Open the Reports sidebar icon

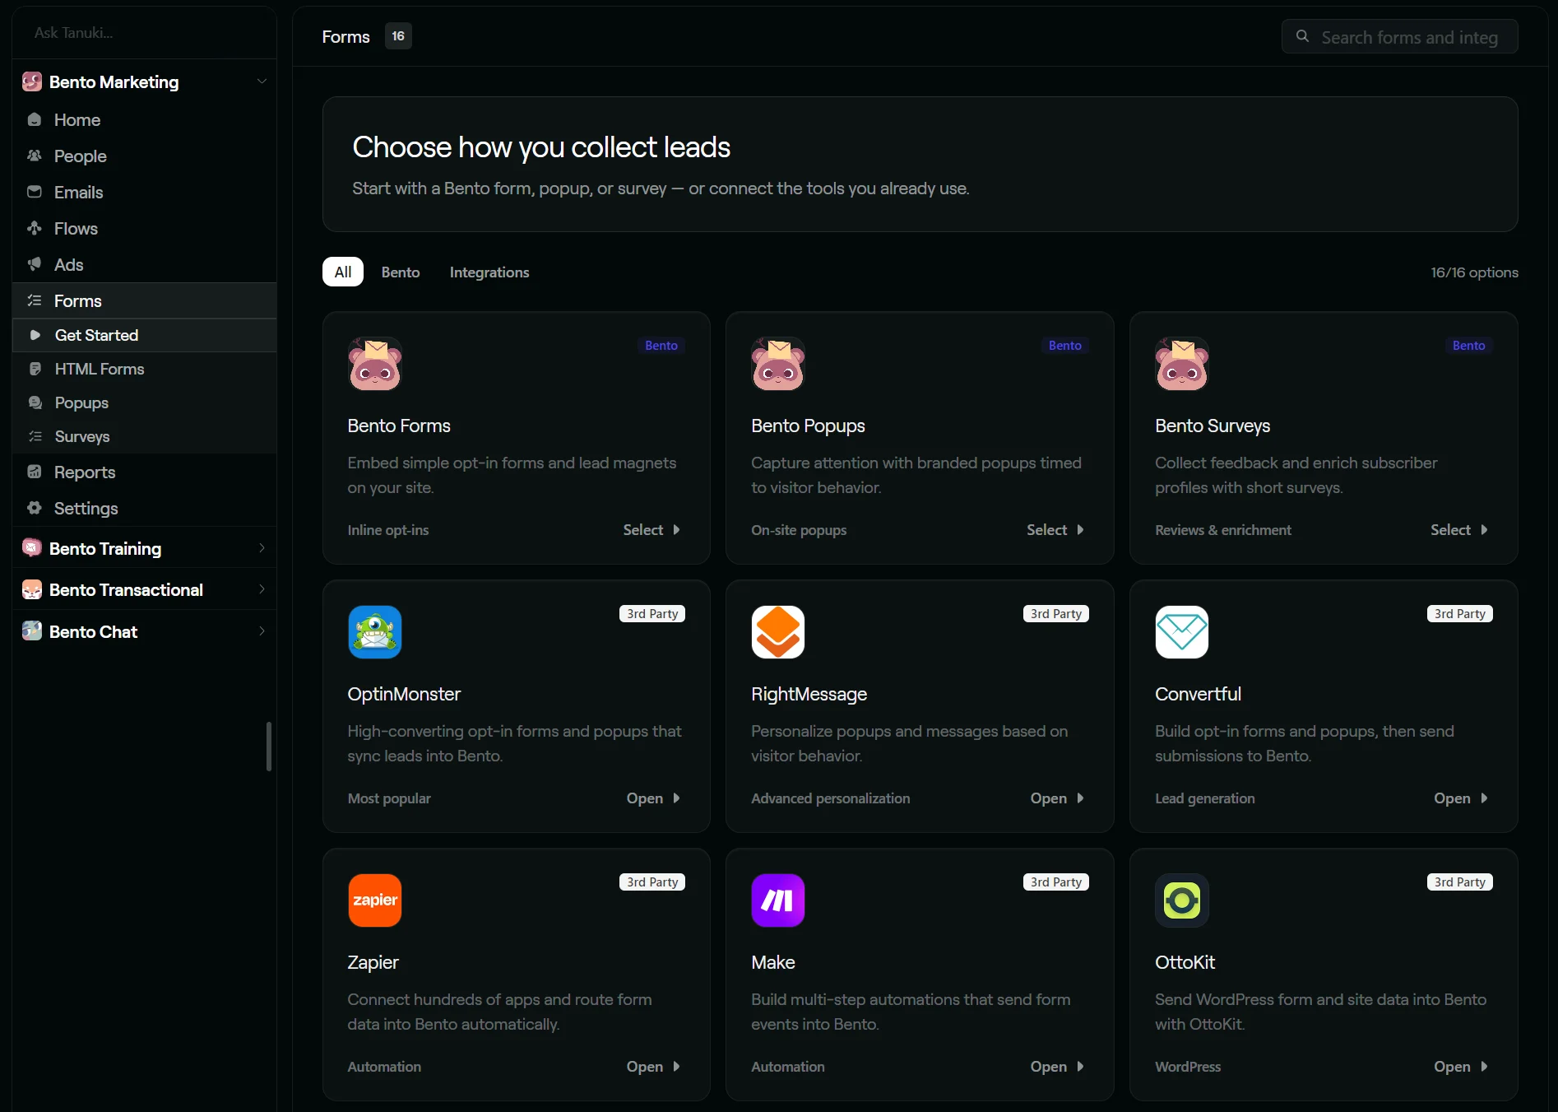[35, 472]
